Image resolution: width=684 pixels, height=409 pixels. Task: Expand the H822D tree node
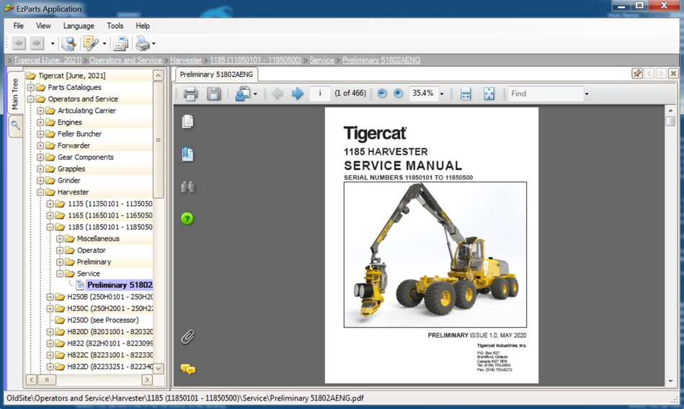coord(50,367)
